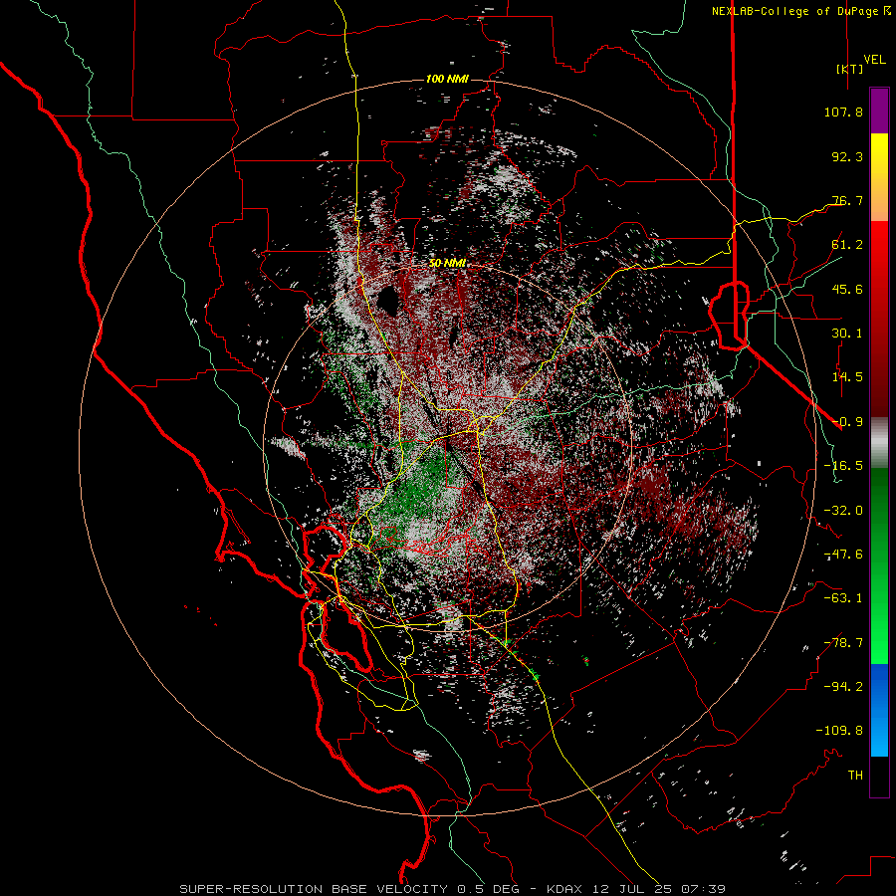Viewport: 896px width, 896px height.
Task: Pick the gray near-zero color bar segment
Action: (879, 443)
